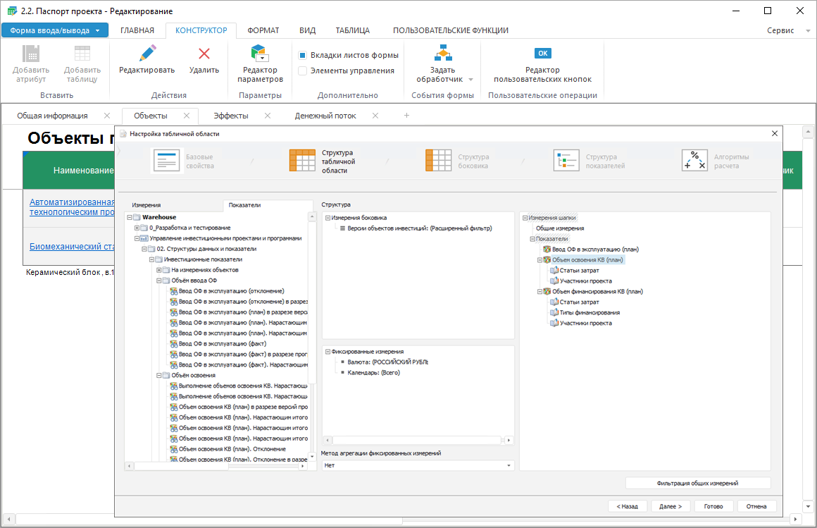Click the tree panel horizontal scrollbar

coord(182,466)
